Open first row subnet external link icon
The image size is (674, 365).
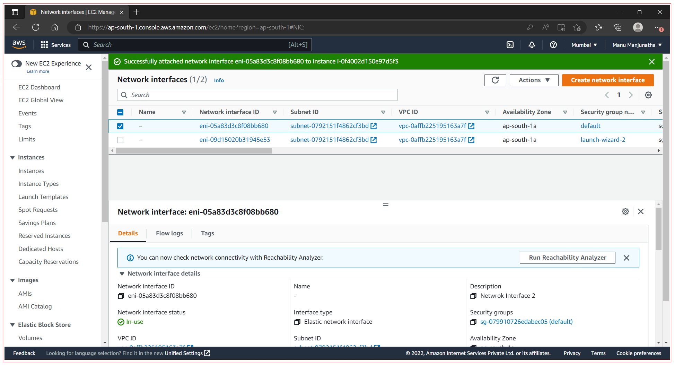(x=374, y=126)
